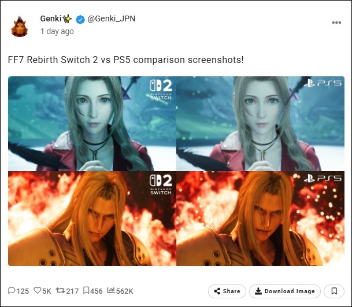The image size is (352, 307).
Task: Open Aerith Switch 2 screenshot
Action: (x=92, y=124)
